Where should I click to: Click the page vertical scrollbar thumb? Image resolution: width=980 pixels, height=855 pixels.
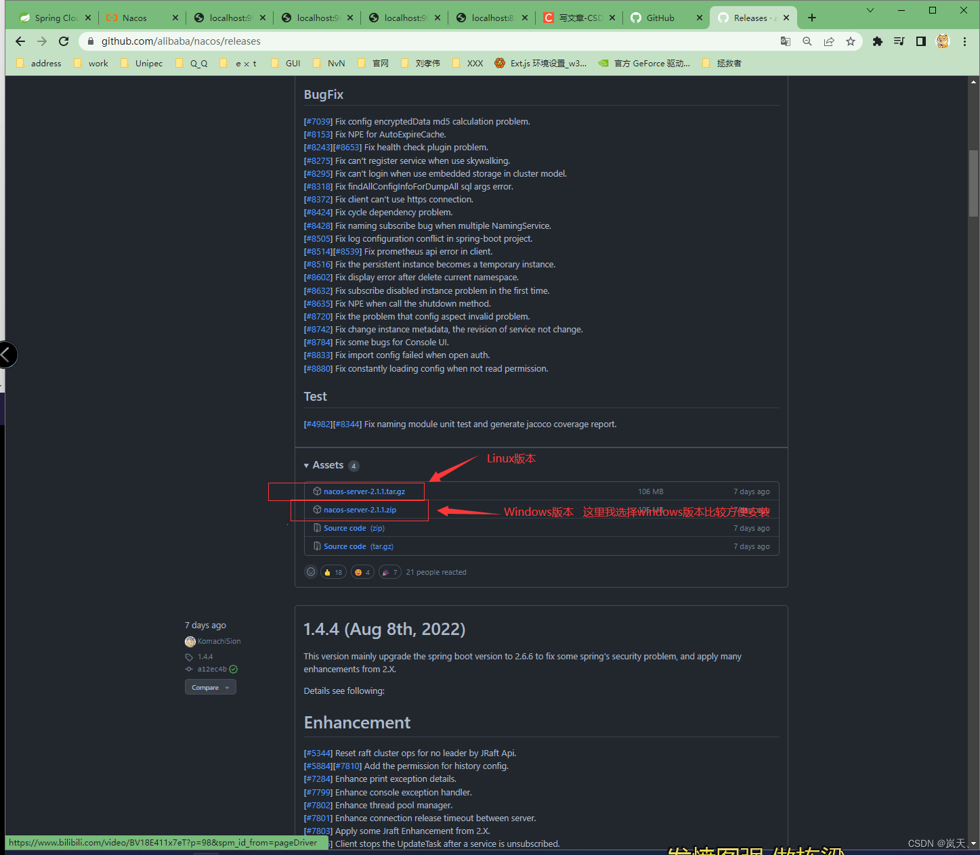[x=973, y=183]
